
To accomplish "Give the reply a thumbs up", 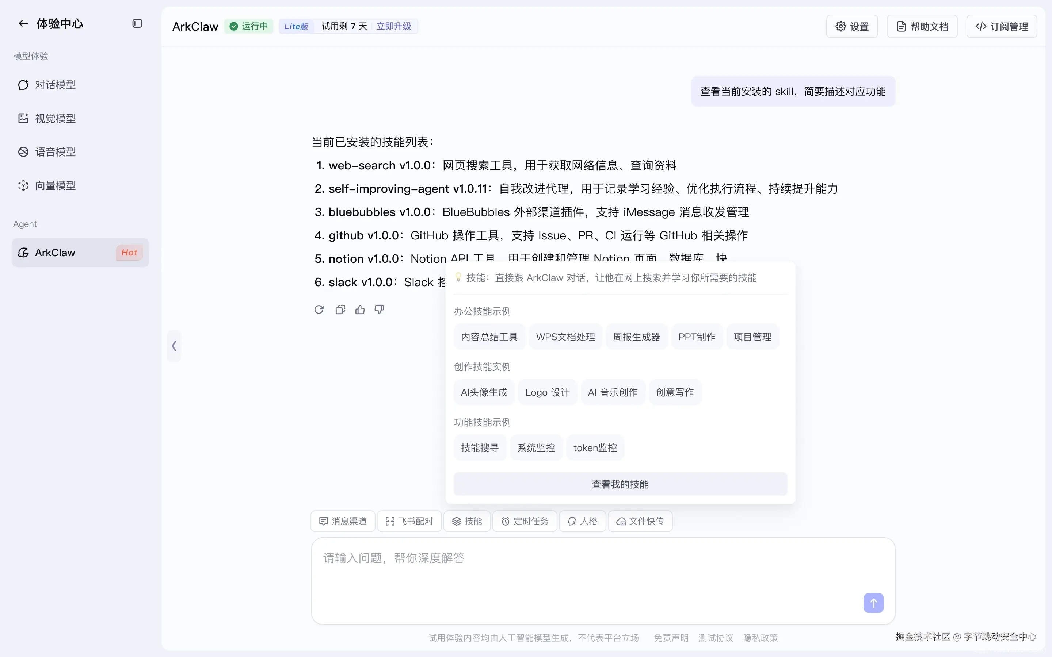I will point(360,310).
